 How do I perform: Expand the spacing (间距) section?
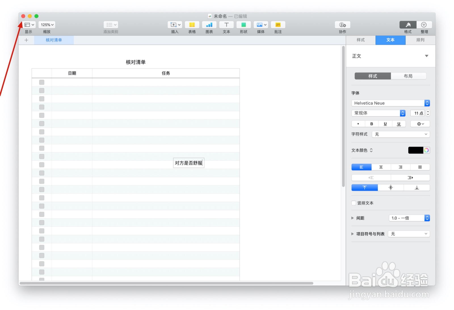tap(352, 218)
